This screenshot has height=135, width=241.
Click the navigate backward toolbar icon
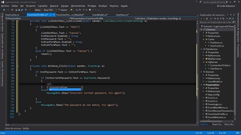[x=4, y=10]
